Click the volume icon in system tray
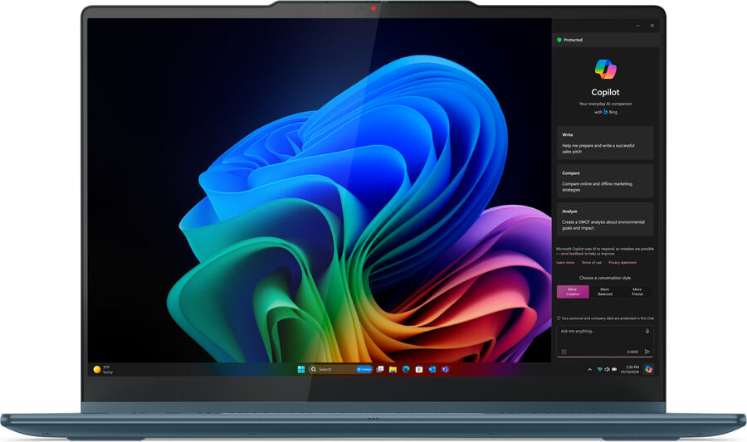Viewport: 747px width, 442px height. click(607, 369)
